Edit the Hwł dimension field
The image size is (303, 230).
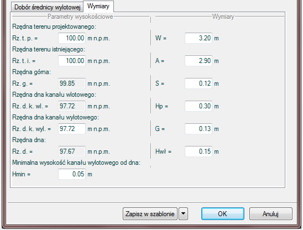point(198,151)
